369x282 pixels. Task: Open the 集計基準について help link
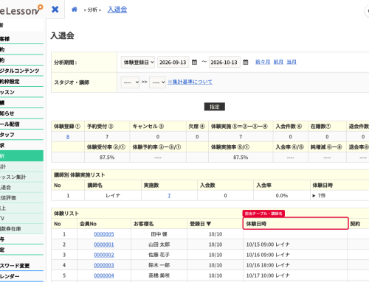pyautogui.click(x=190, y=82)
